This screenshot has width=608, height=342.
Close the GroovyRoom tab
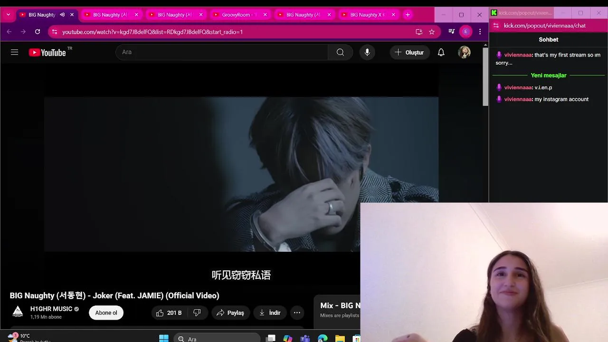pos(265,15)
